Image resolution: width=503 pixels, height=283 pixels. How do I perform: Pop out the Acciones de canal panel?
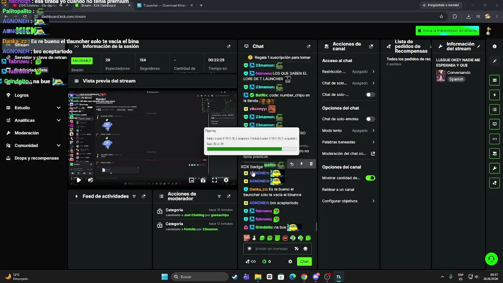pos(371,46)
